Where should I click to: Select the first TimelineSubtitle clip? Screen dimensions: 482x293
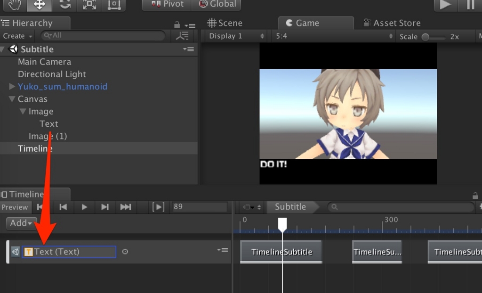(281, 252)
